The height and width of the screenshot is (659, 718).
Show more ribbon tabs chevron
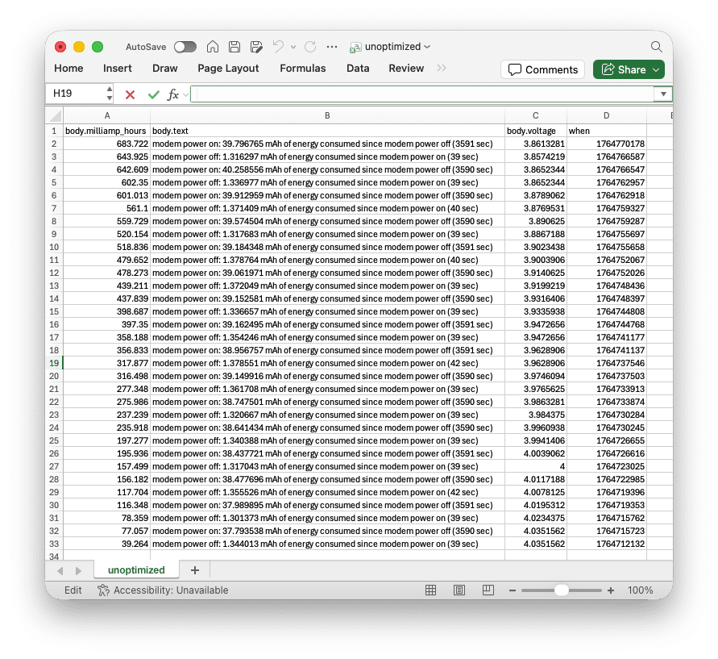(x=442, y=69)
